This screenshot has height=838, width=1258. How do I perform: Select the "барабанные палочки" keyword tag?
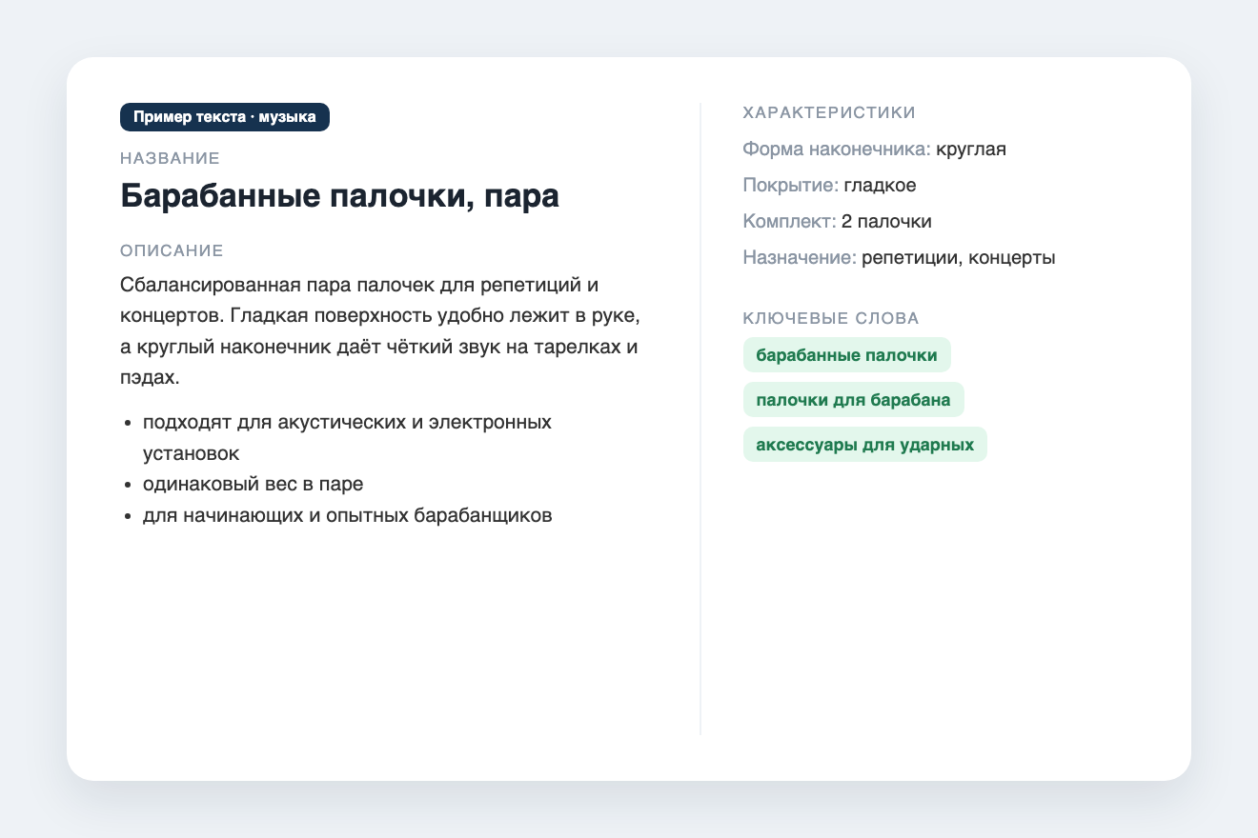tap(847, 354)
